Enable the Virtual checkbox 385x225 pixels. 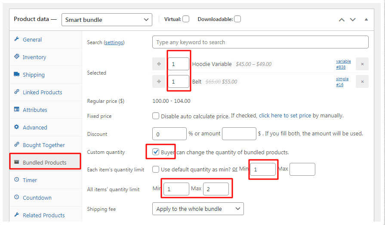[x=186, y=19]
